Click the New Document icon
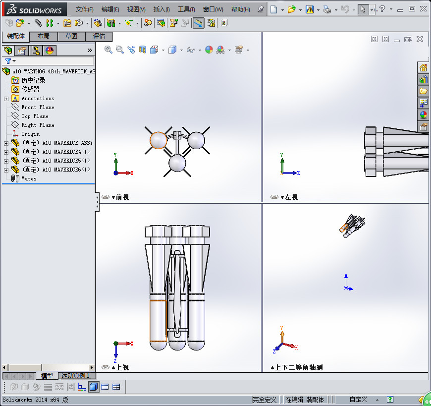Screen dimensions: 431x406 coord(273,9)
